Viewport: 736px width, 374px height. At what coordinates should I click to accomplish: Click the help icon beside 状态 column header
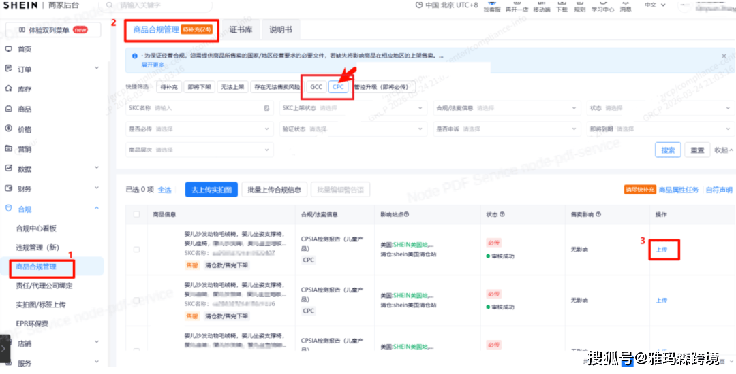click(x=502, y=214)
